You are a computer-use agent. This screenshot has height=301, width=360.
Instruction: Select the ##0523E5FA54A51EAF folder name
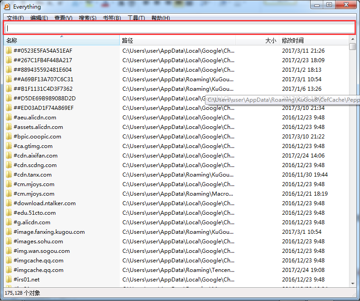click(43, 50)
